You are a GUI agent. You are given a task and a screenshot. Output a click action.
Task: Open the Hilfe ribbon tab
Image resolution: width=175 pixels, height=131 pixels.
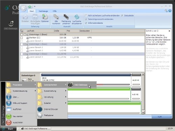click(55, 11)
